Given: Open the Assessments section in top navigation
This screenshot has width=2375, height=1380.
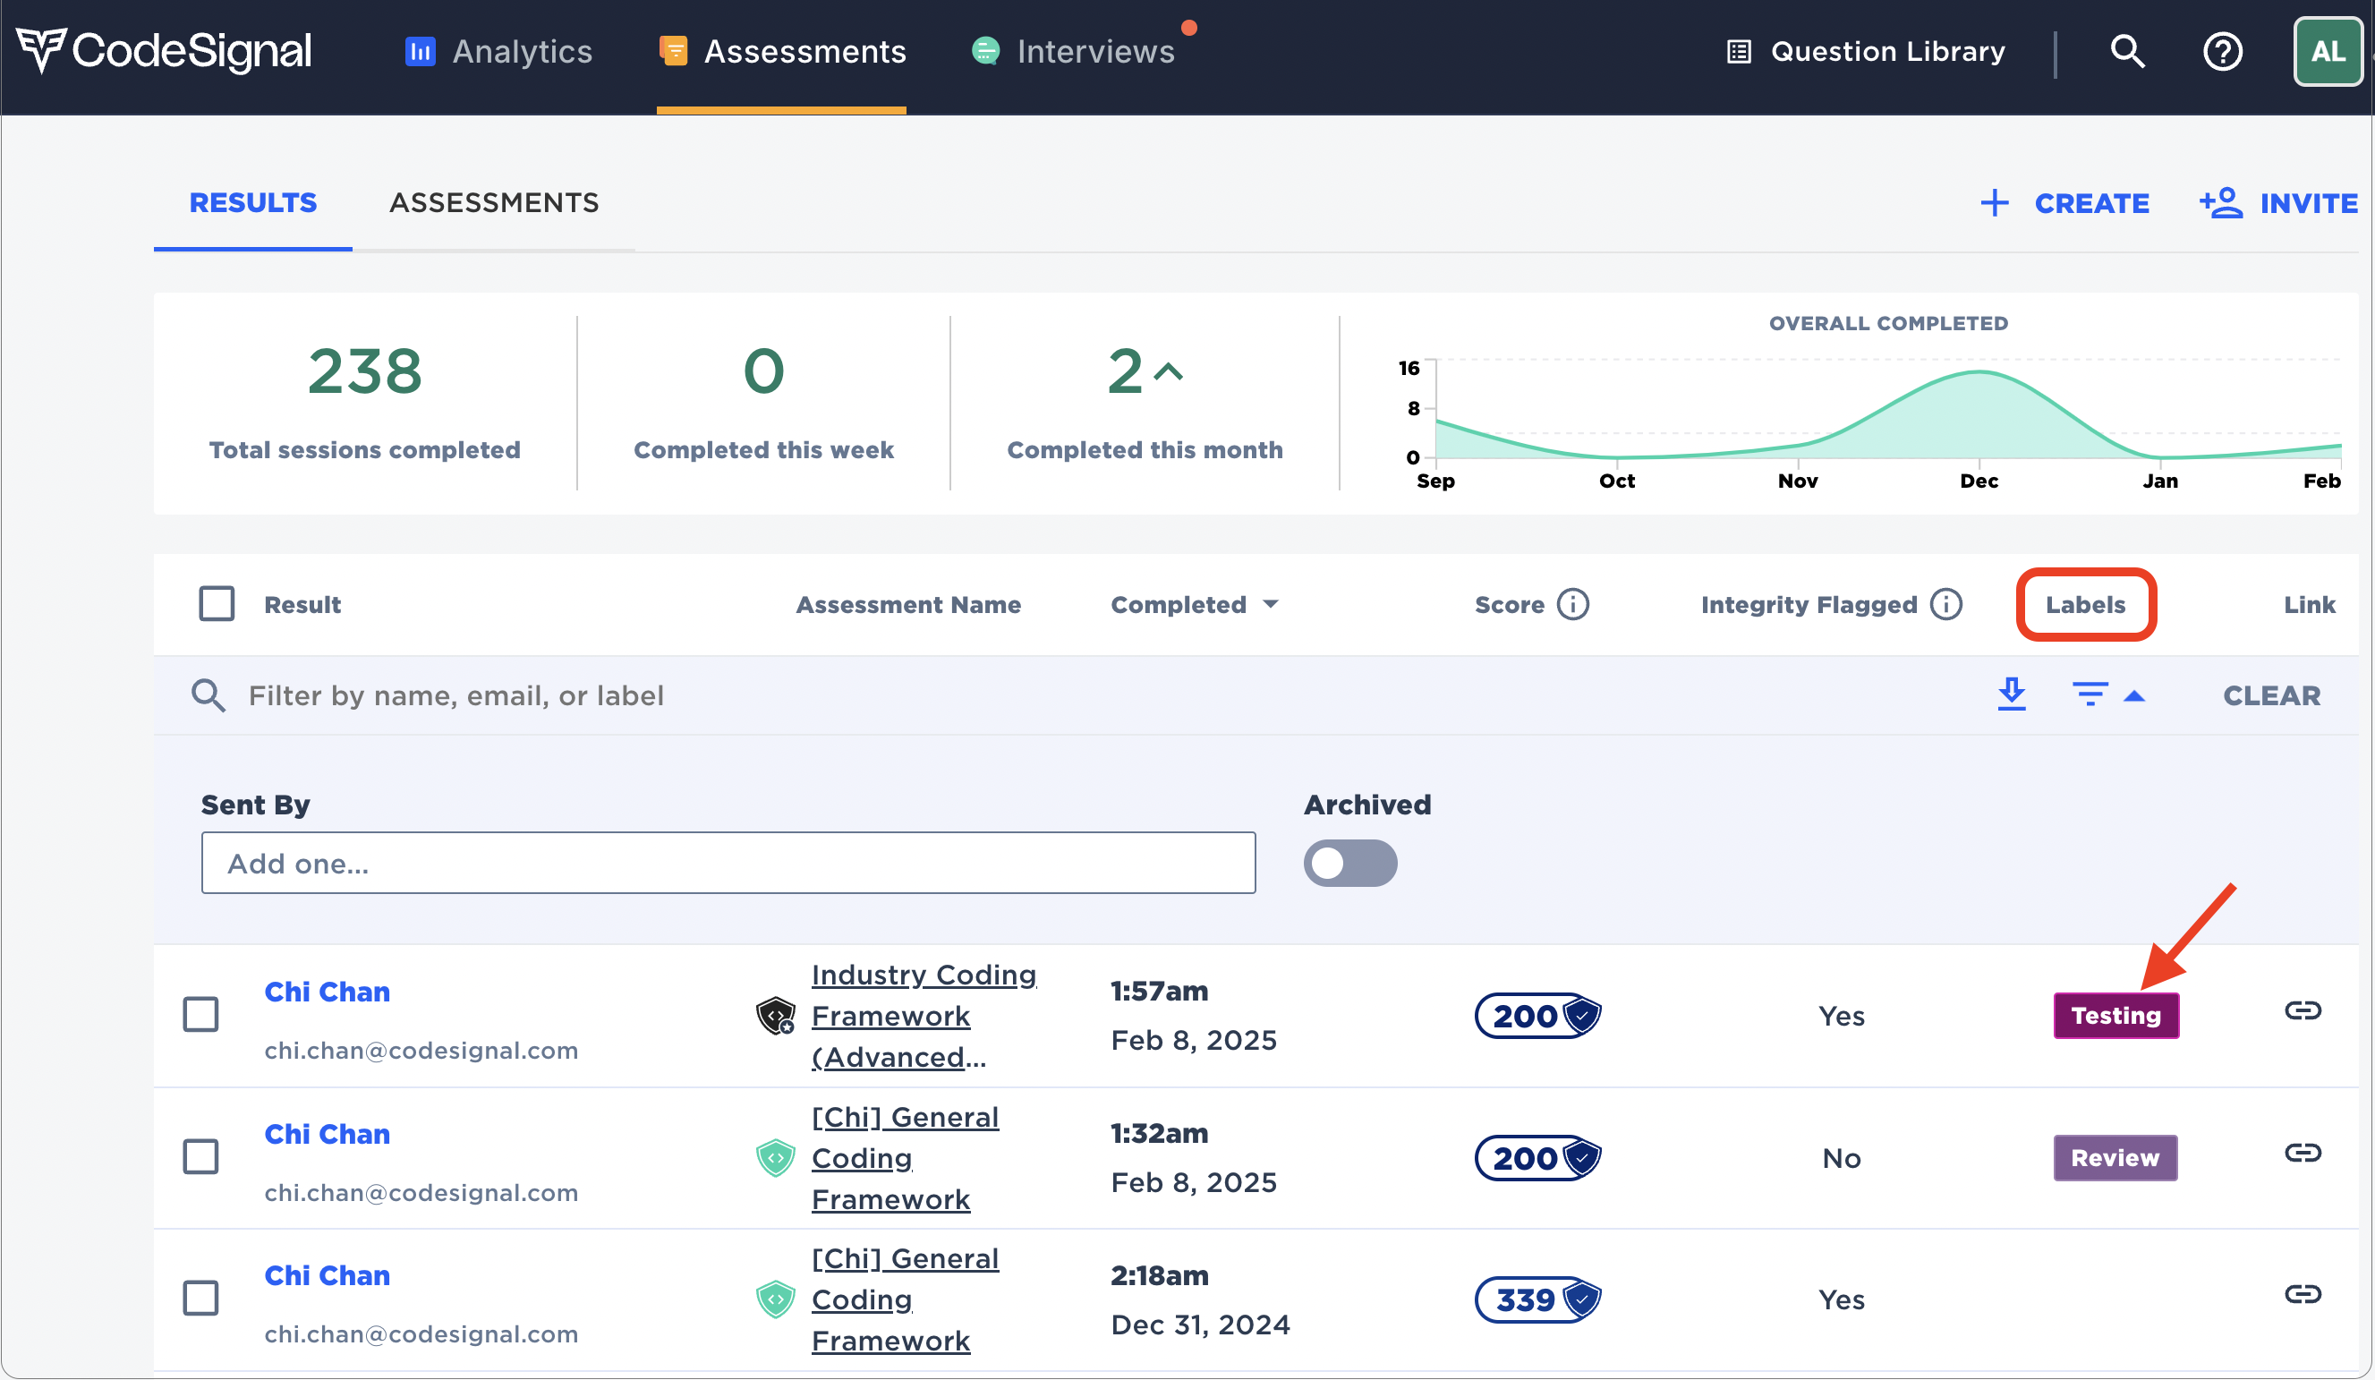Looking at the screenshot, I should click(x=782, y=51).
